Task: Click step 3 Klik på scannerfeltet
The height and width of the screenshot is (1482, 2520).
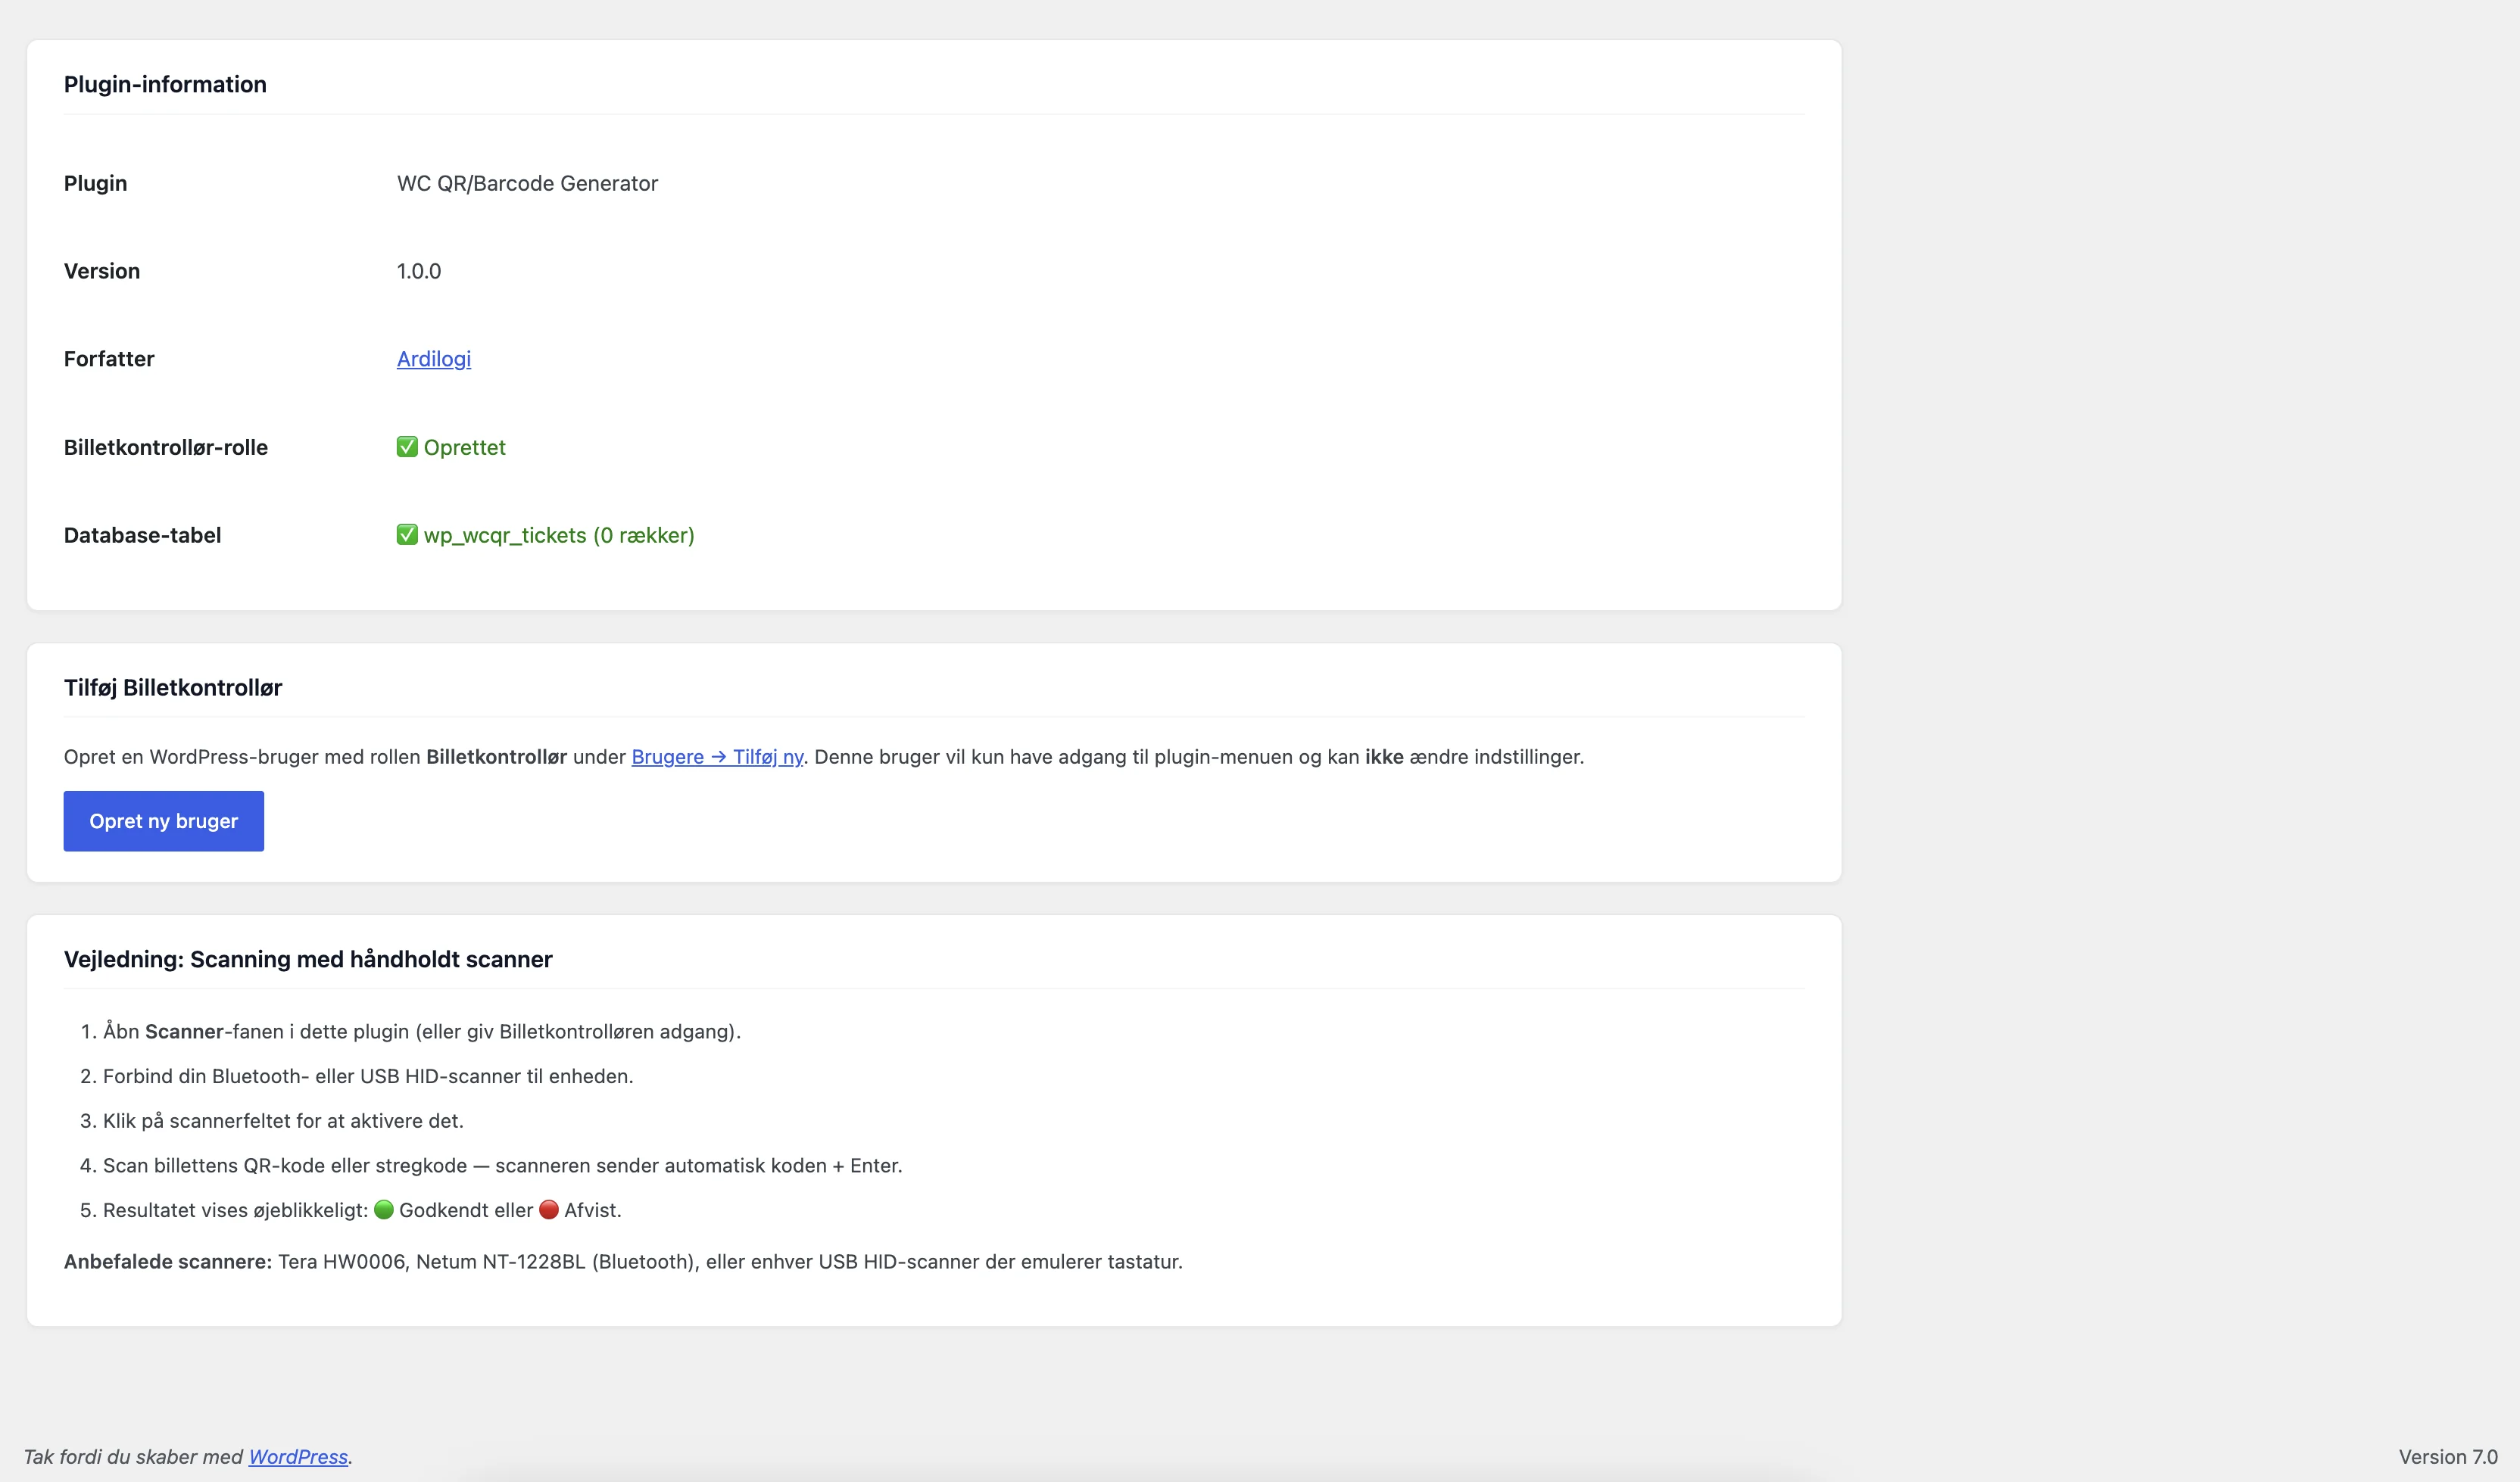Action: (x=283, y=1121)
